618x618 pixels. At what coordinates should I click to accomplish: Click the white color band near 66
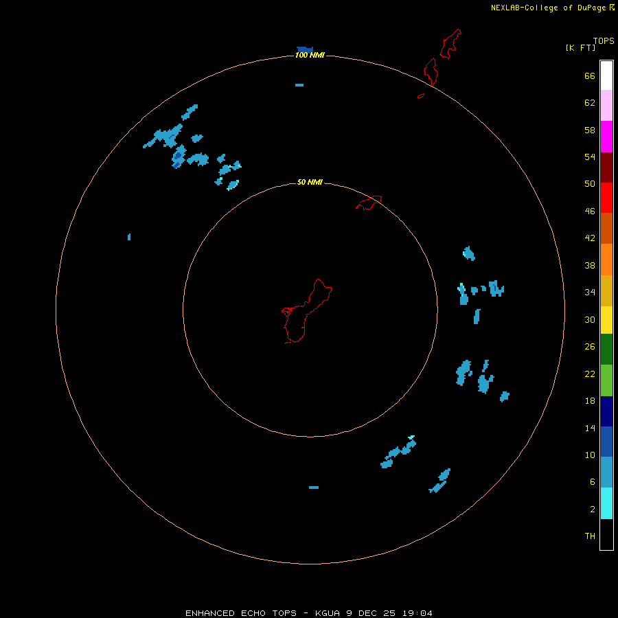pos(606,76)
